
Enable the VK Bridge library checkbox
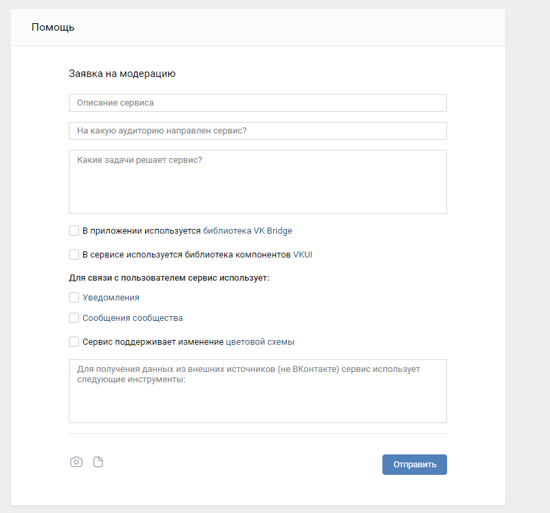74,231
